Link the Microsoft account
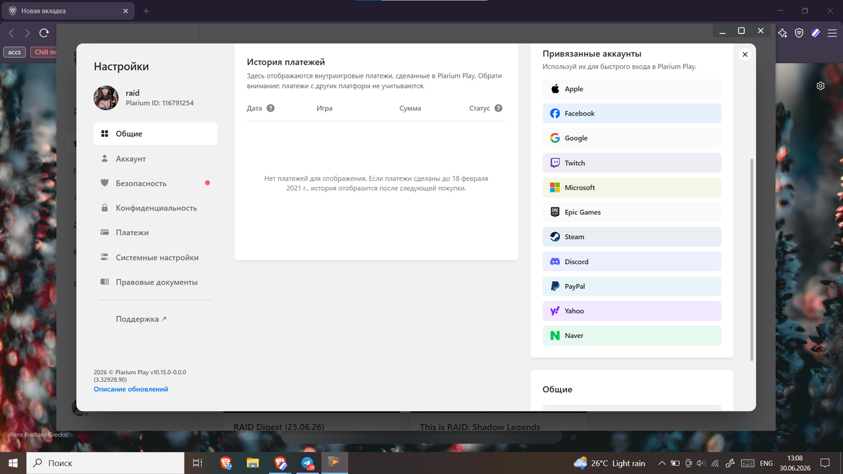Image resolution: width=843 pixels, height=474 pixels. (632, 188)
